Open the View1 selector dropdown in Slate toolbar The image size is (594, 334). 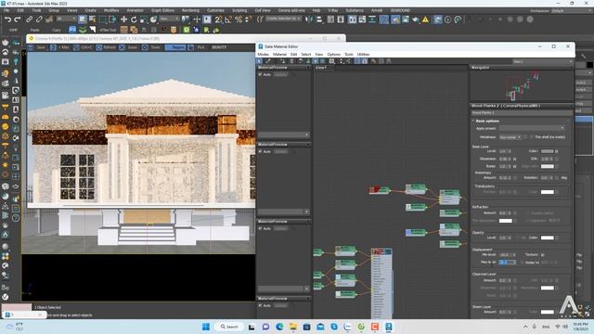click(542, 61)
